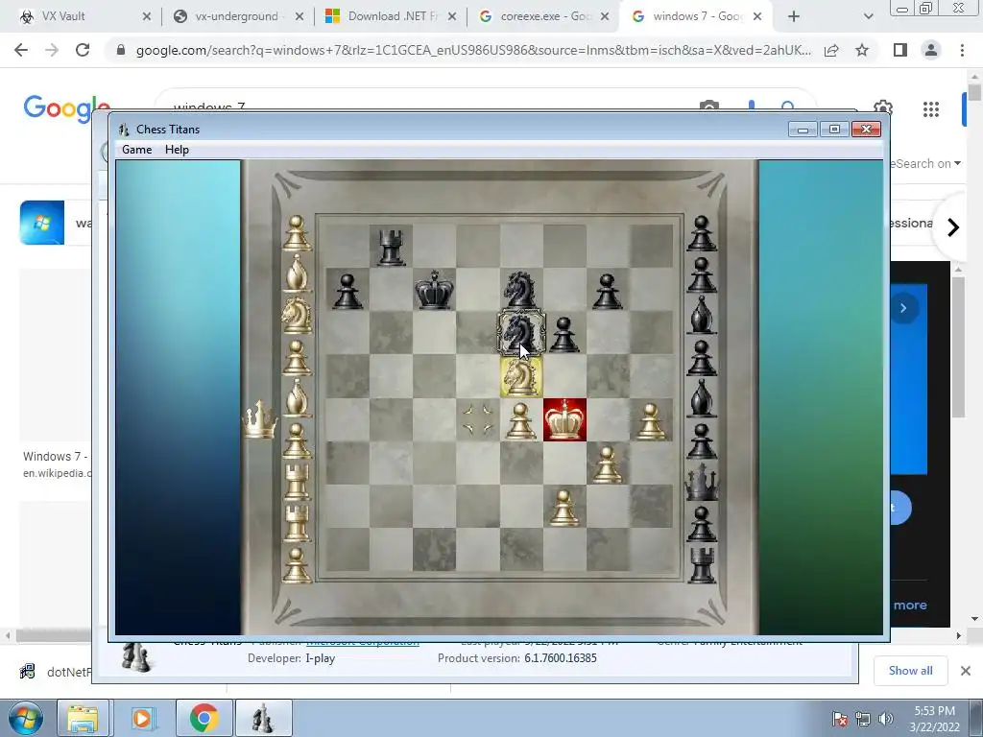Click the blue "more" link on the right
This screenshot has height=737, width=983.
coord(910,605)
